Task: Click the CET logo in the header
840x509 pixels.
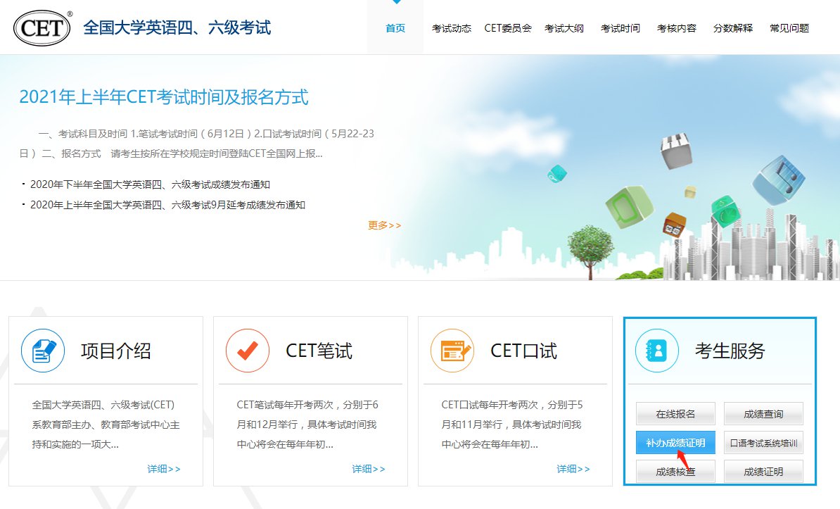Action: click(x=43, y=28)
